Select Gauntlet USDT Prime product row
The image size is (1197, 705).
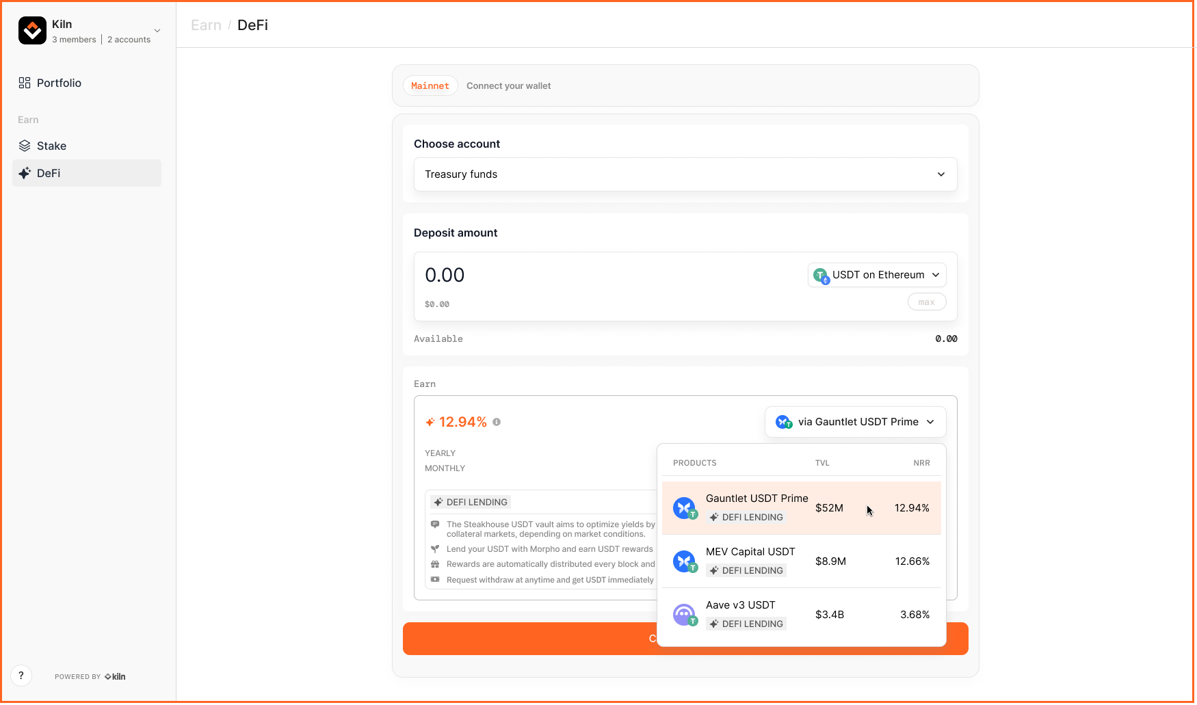tap(802, 508)
